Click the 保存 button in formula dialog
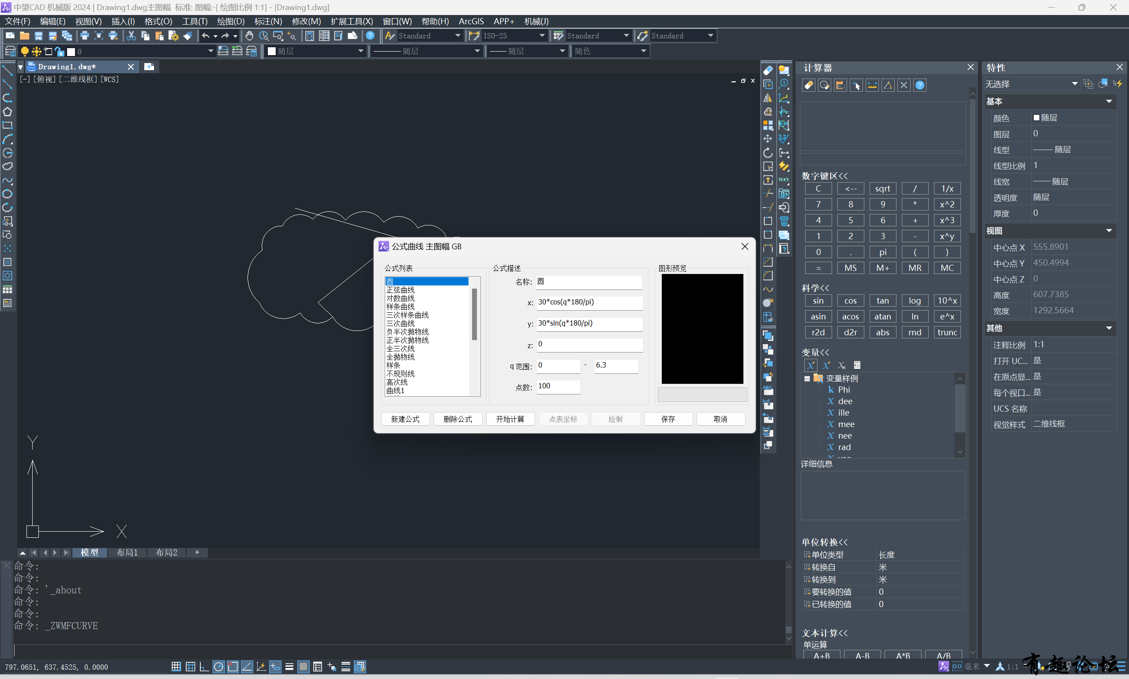Screen dimensions: 1129x679 coord(668,419)
